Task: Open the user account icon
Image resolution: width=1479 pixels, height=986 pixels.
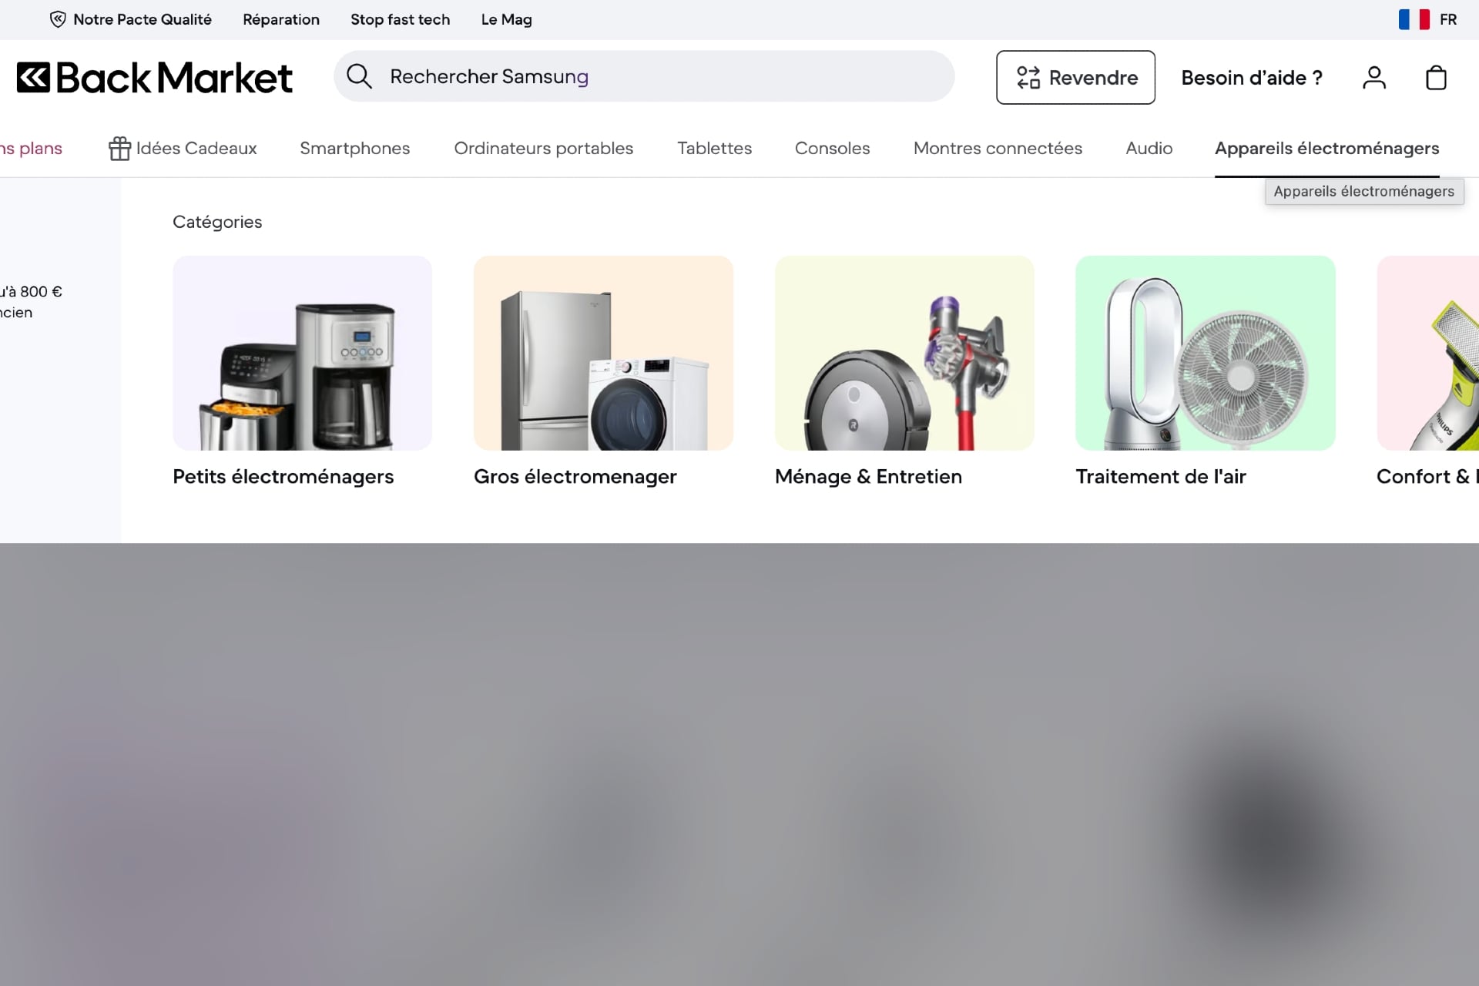Action: coord(1374,77)
